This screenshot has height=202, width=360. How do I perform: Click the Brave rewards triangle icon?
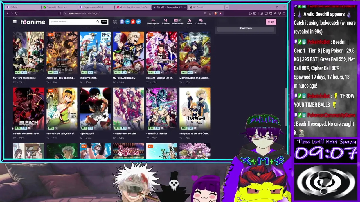coord(220,13)
